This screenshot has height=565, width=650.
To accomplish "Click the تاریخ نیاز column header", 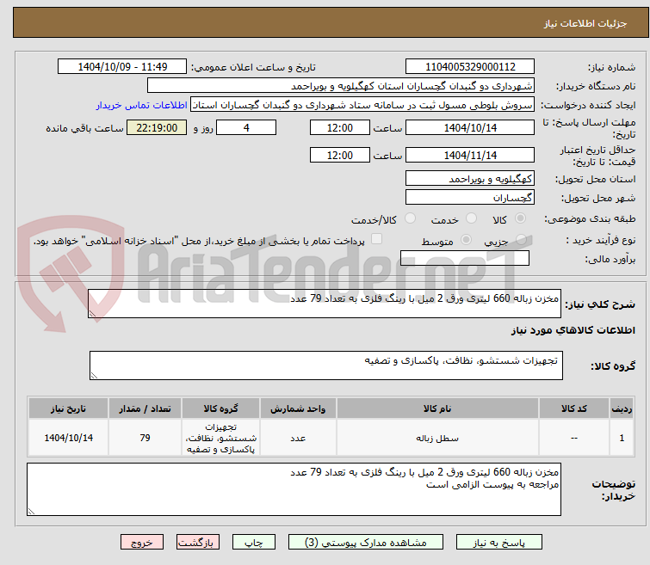I will point(68,408).
